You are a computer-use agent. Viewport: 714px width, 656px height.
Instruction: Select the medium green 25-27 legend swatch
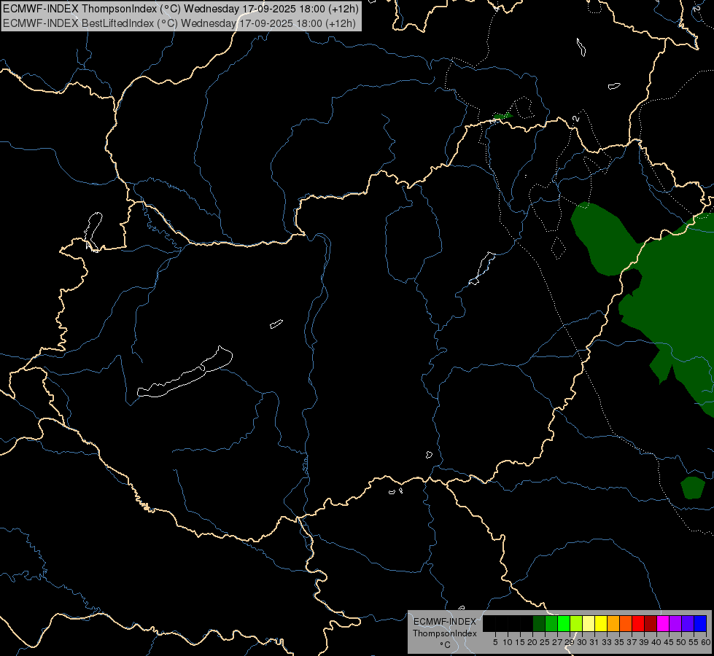click(551, 623)
